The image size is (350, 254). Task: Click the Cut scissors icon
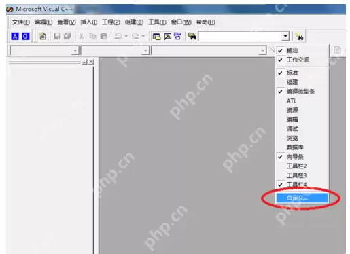(x=81, y=36)
